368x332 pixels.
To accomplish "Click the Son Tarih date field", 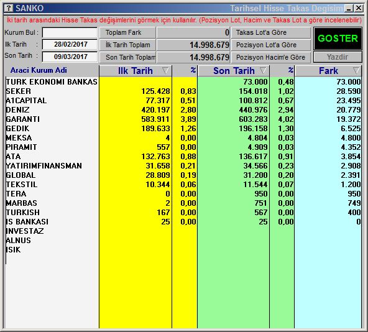I will pos(70,57).
